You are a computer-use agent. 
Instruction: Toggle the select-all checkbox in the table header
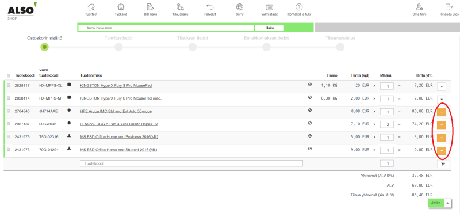(9, 75)
